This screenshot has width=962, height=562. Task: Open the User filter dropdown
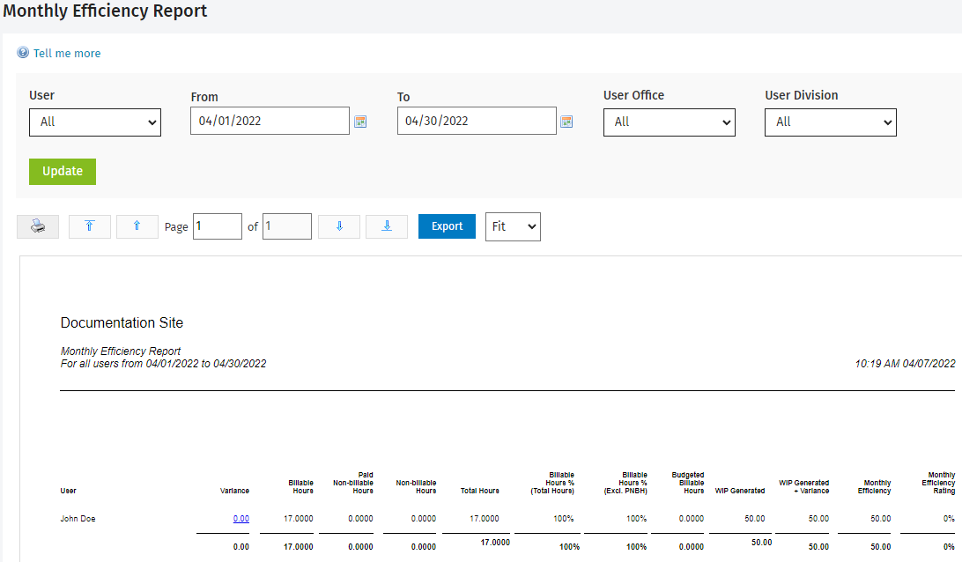click(95, 122)
